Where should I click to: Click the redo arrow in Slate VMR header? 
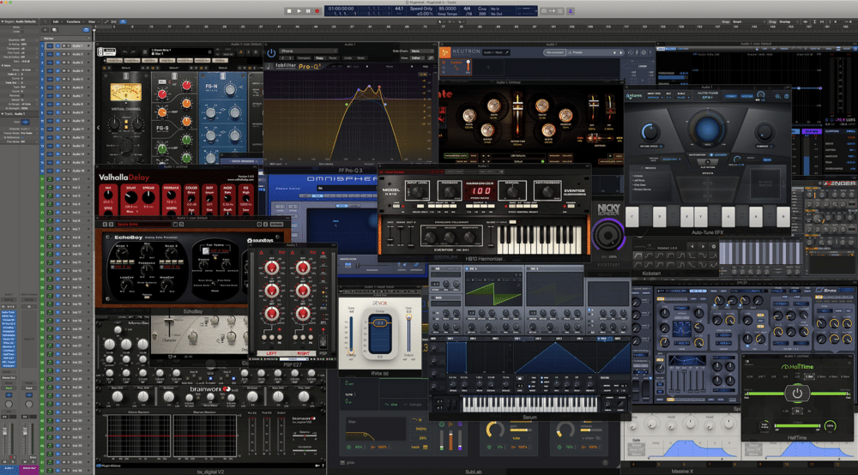[134, 52]
